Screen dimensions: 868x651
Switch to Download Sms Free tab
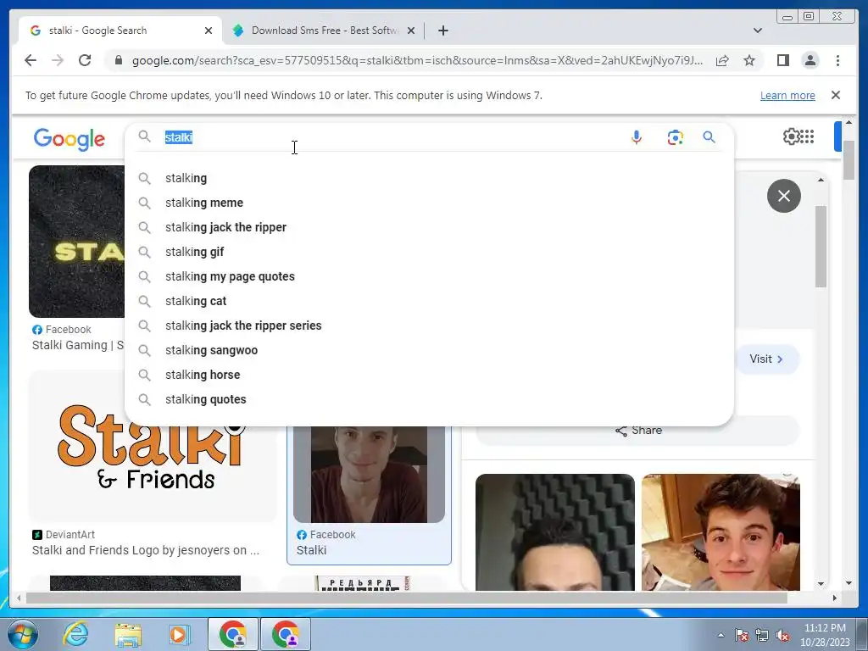point(324,31)
